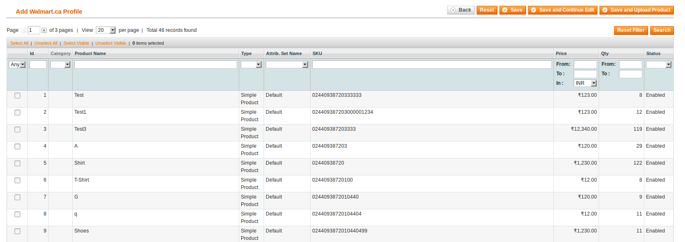Check the box for product G

click(x=17, y=197)
